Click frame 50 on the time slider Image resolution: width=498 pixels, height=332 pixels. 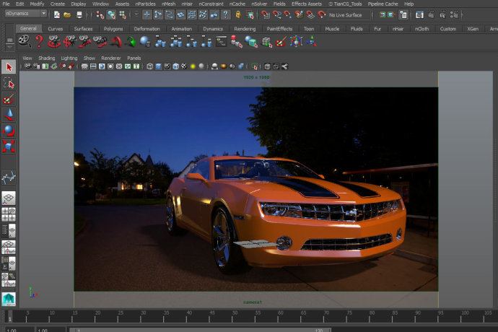coord(235,317)
